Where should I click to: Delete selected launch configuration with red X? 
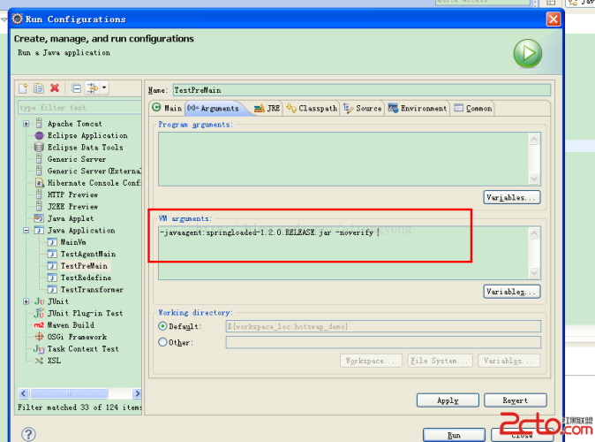55,88
